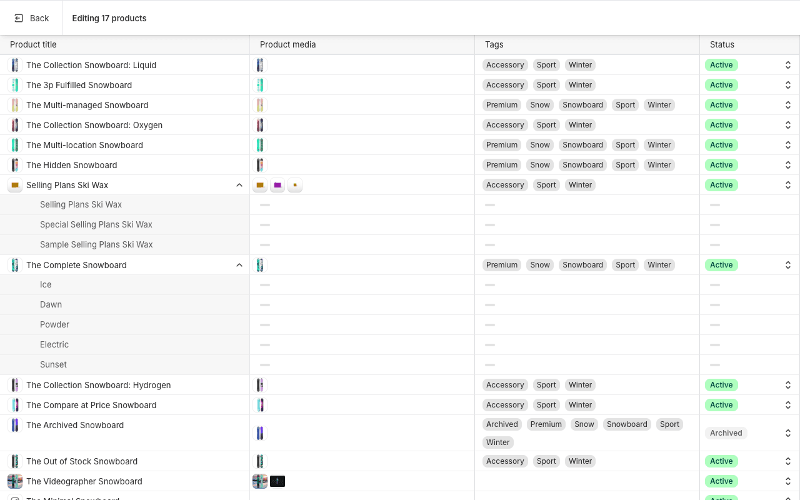Image resolution: width=800 pixels, height=500 pixels.
Task: Open media image for The Archived Snowboard
Action: (x=260, y=433)
